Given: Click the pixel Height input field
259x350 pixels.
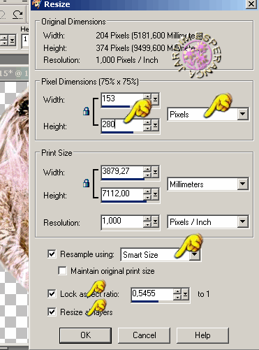Looking at the screenshot, I should pos(122,124).
